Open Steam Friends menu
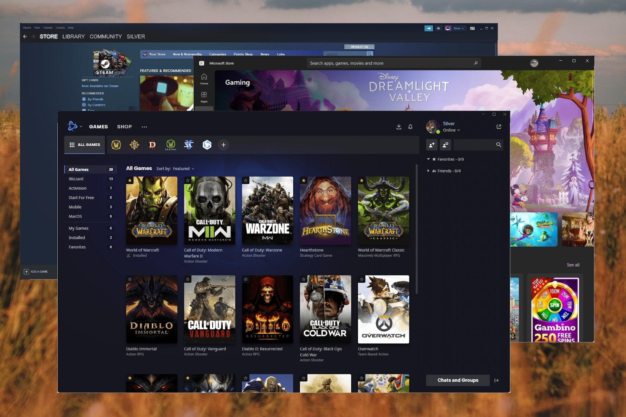 click(x=48, y=28)
